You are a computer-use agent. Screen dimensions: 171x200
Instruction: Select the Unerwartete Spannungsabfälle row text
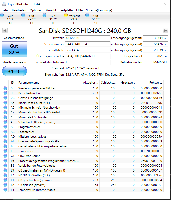click(39, 141)
